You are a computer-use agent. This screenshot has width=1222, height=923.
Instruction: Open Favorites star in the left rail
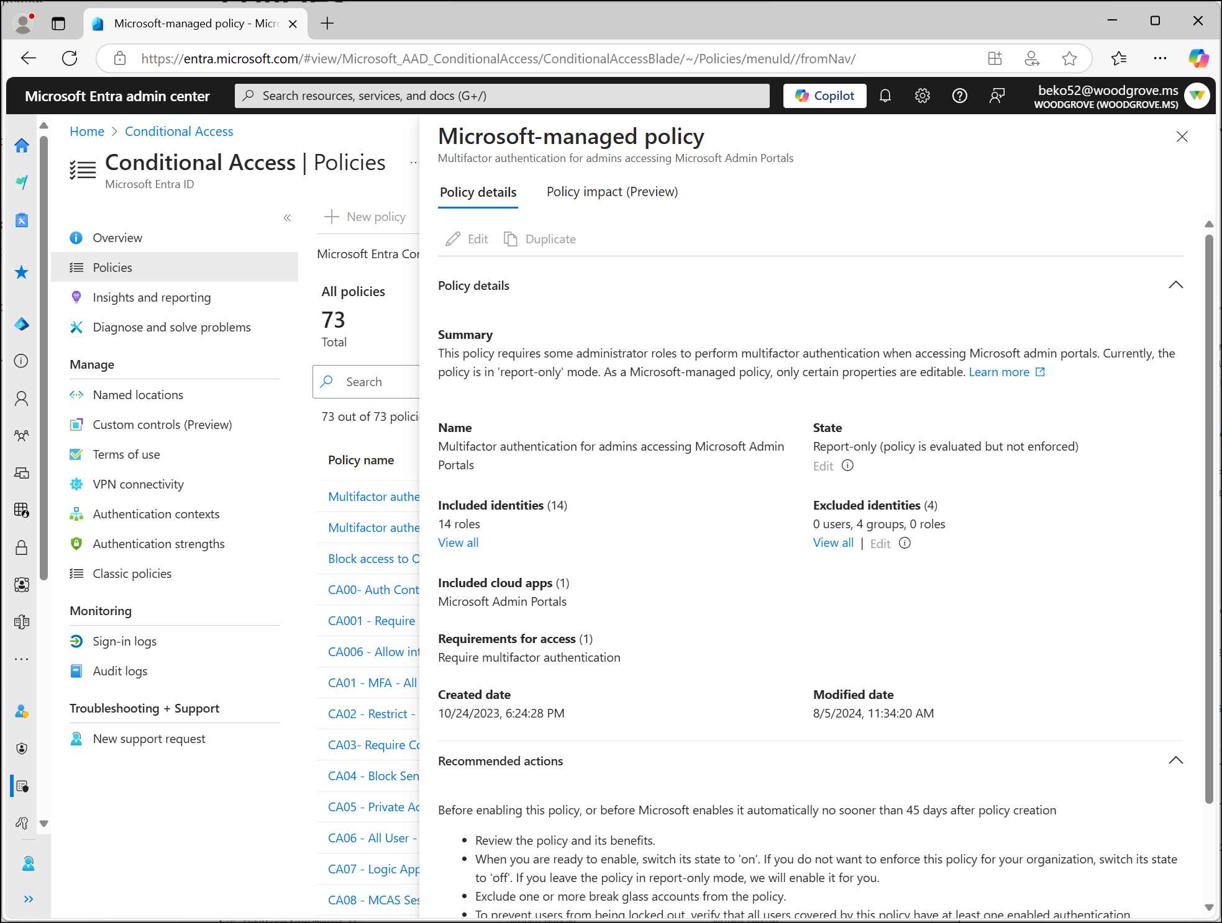click(x=22, y=272)
